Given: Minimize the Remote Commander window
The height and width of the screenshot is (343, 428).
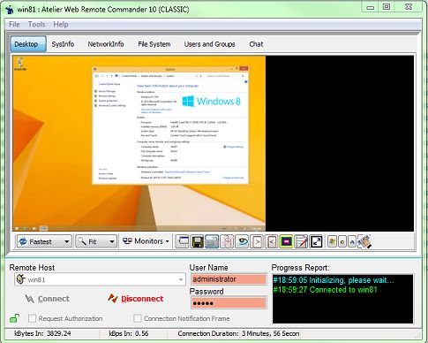Looking at the screenshot, I should click(371, 7).
